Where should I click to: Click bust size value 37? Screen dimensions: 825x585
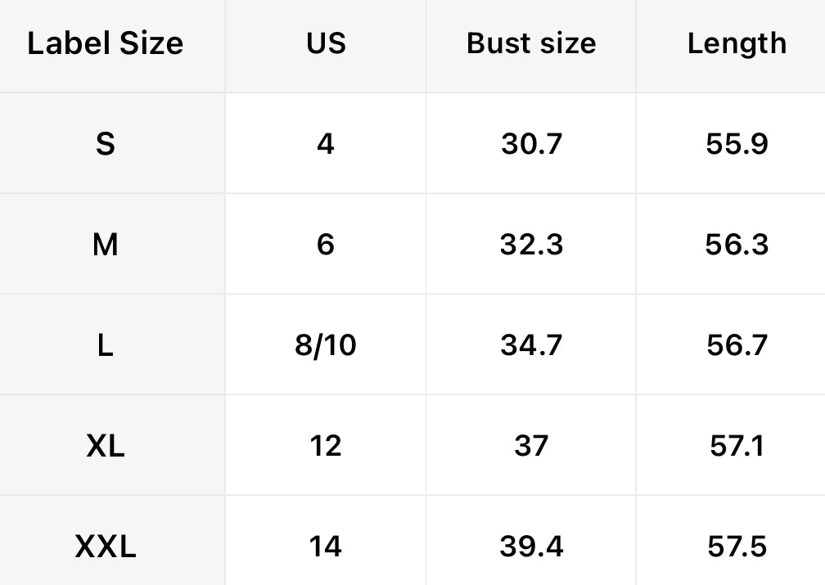531,446
